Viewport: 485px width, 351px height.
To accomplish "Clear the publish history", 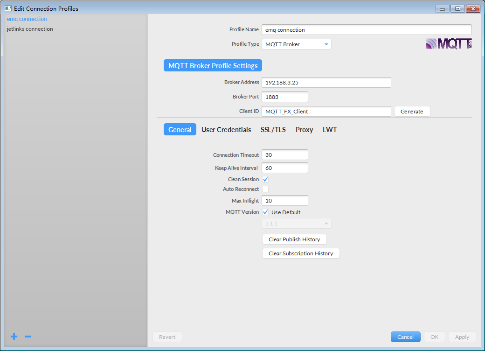I will point(294,239).
